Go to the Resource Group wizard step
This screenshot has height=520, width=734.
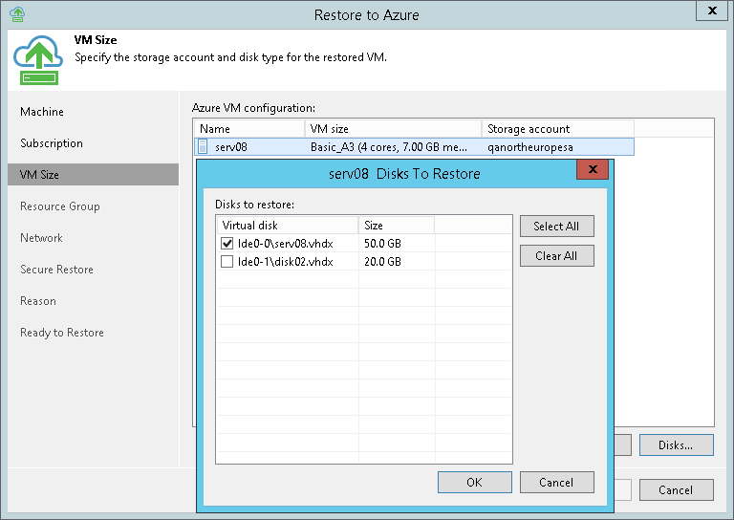[x=60, y=206]
